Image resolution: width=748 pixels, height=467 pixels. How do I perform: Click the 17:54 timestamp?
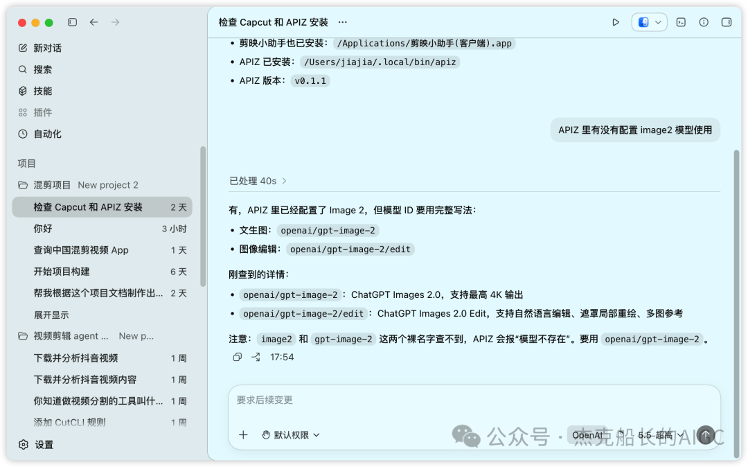(282, 358)
